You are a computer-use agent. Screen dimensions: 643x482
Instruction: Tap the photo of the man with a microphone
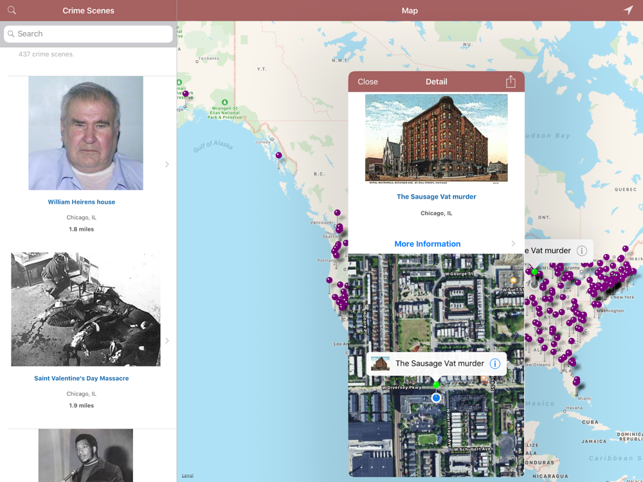pos(86,456)
